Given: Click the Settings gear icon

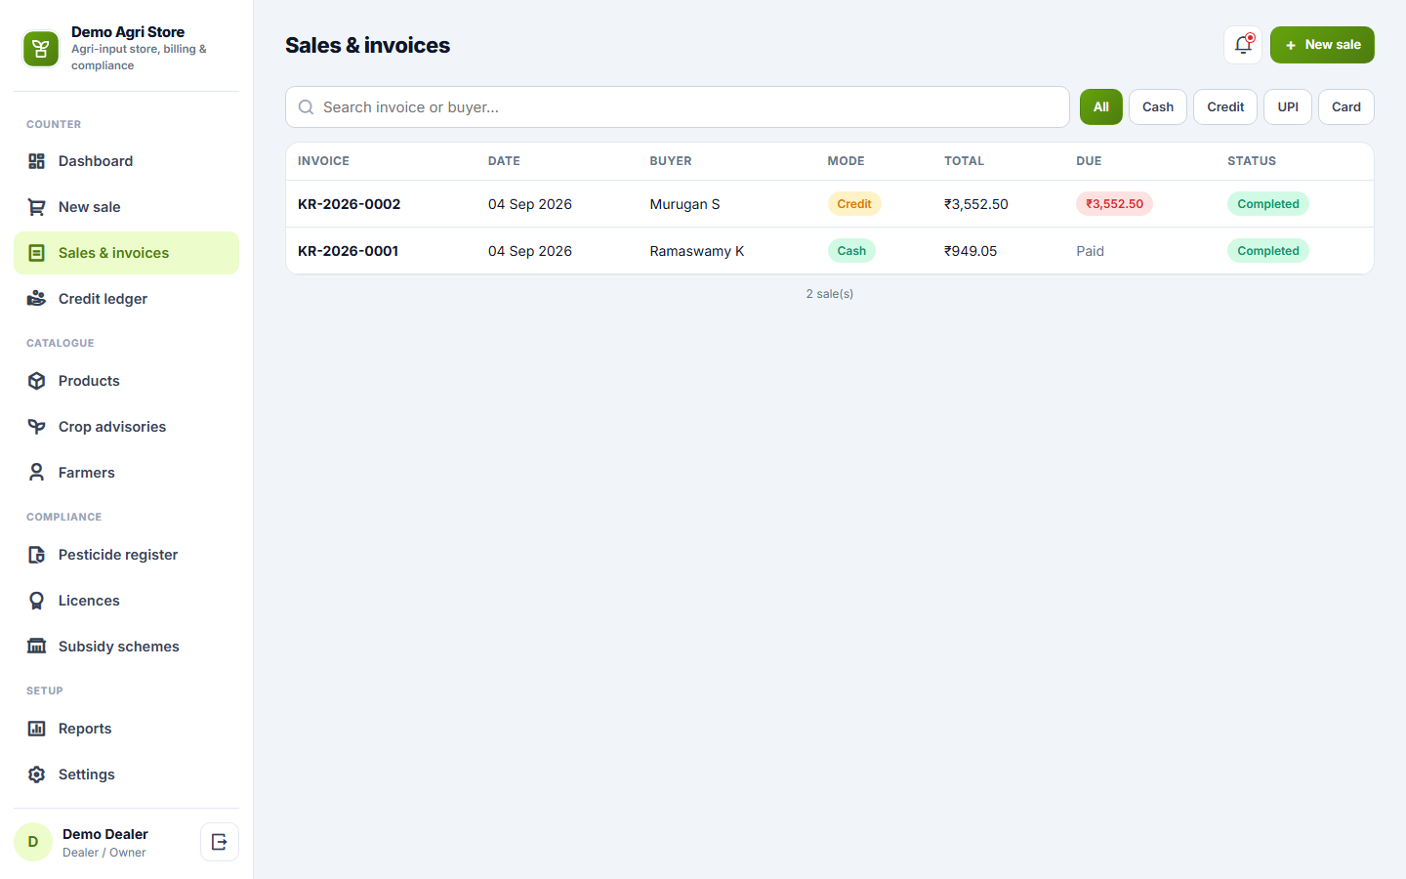Looking at the screenshot, I should (37, 774).
